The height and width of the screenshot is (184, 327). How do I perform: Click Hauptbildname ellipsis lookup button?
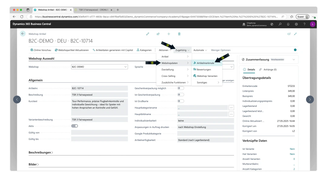(231, 114)
